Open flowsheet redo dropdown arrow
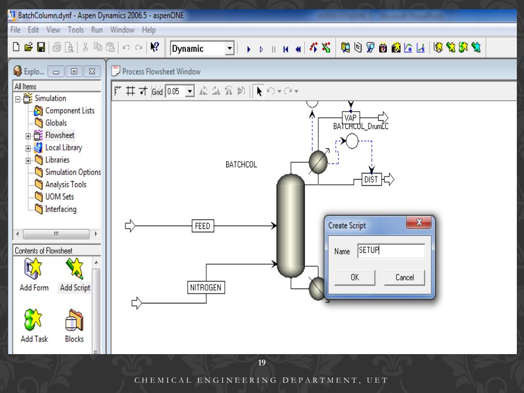Screen dimensions: 524x393 click(296, 91)
